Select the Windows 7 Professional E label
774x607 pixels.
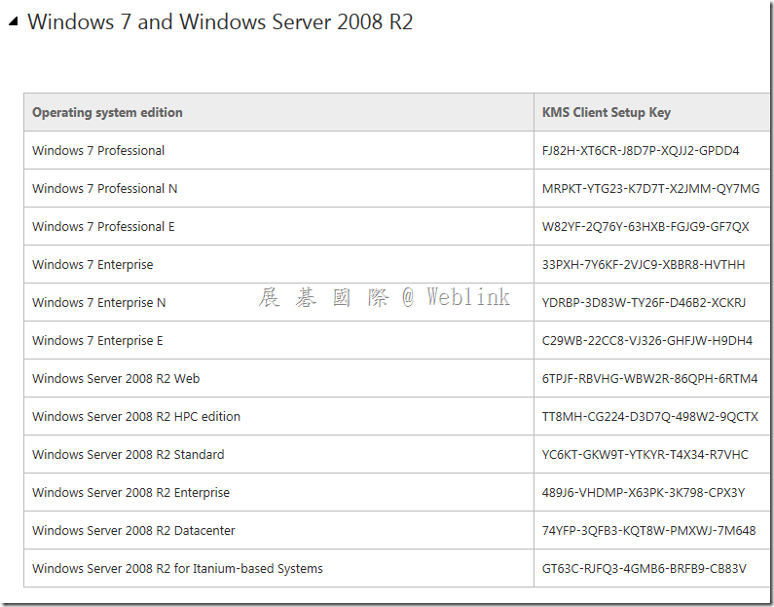coord(103,227)
